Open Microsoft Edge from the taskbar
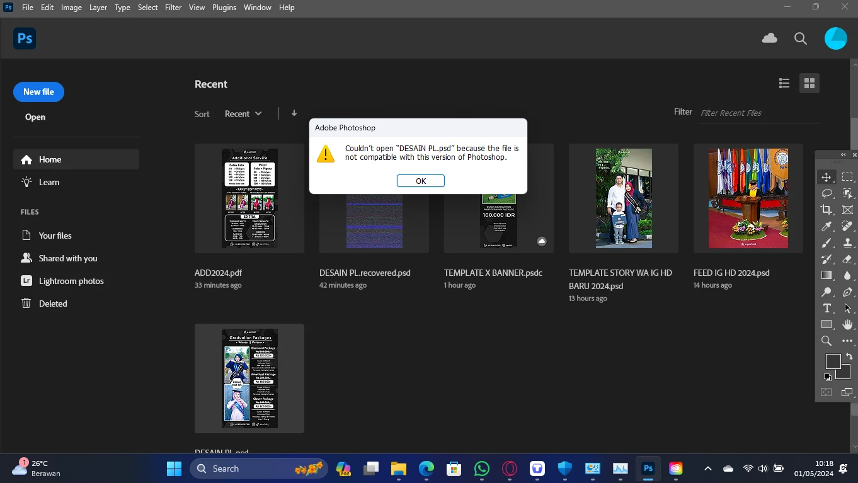858x483 pixels. tap(426, 469)
